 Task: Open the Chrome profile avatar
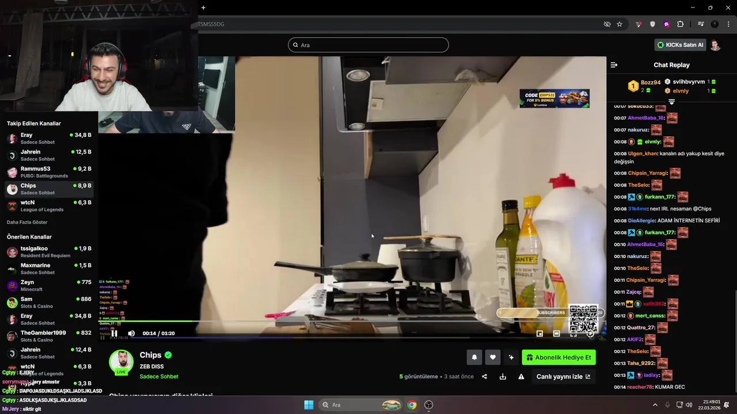click(x=715, y=24)
